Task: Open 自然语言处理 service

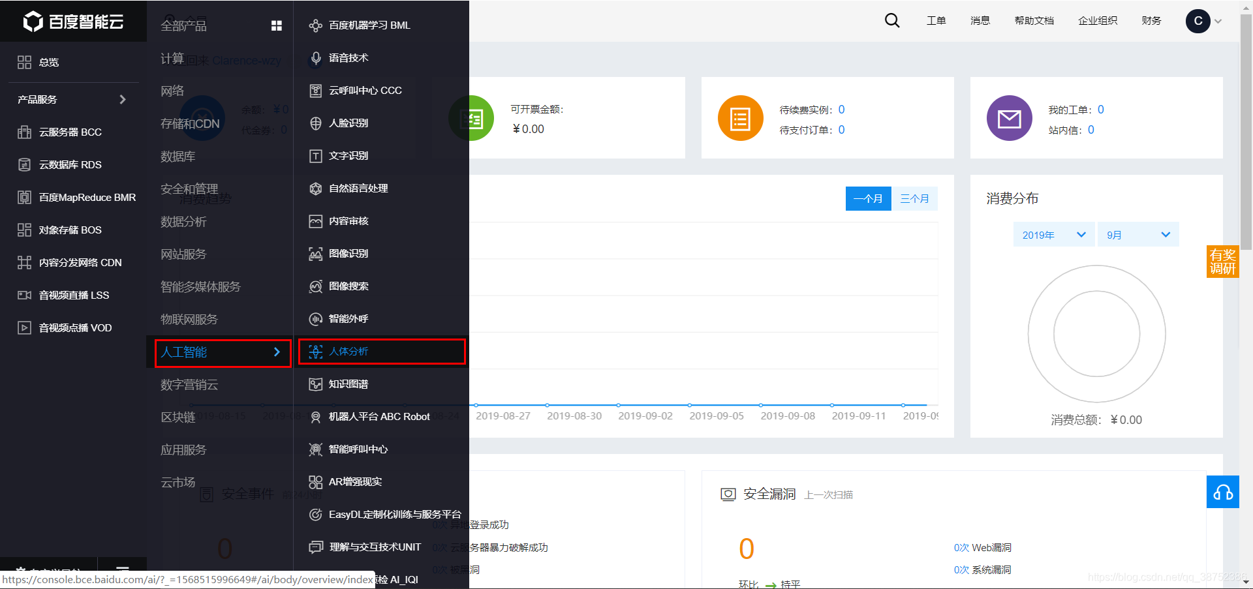Action: pos(349,189)
